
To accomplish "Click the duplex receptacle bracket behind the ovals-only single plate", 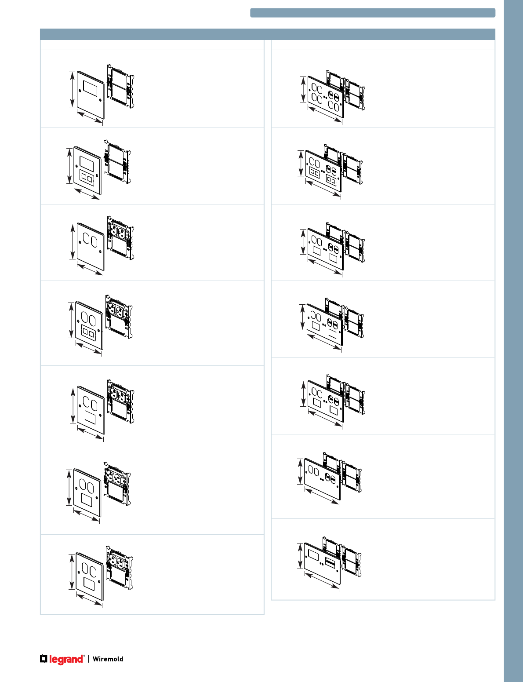I will 120,238.
